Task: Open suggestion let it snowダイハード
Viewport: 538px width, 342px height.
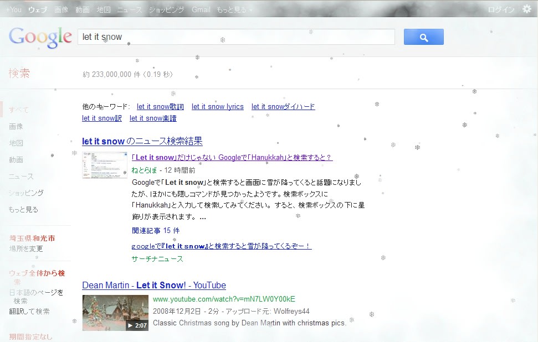Action: point(283,107)
